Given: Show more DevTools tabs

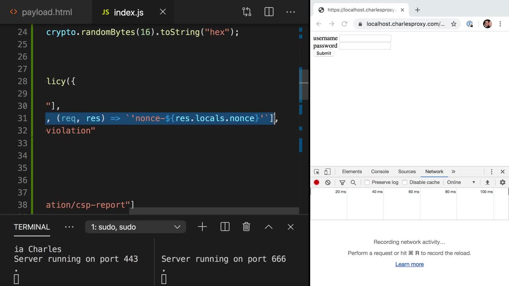Looking at the screenshot, I should point(453,172).
